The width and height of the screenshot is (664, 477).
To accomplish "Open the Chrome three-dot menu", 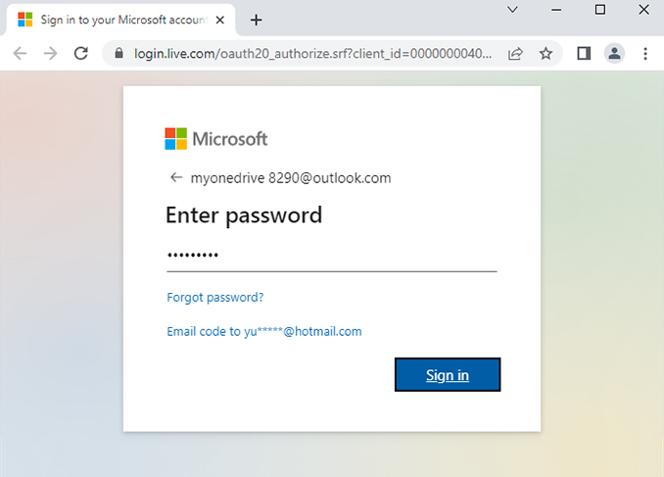I will pyautogui.click(x=645, y=54).
